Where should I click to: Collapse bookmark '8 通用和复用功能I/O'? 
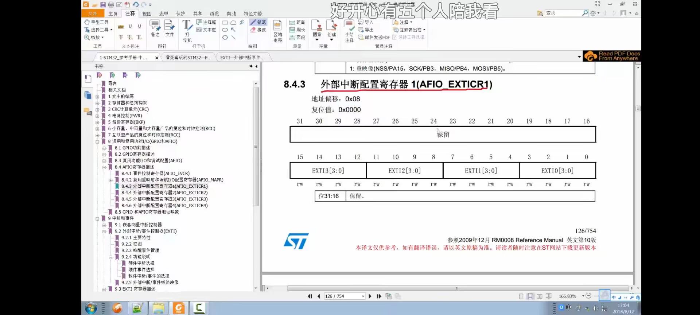coord(97,141)
